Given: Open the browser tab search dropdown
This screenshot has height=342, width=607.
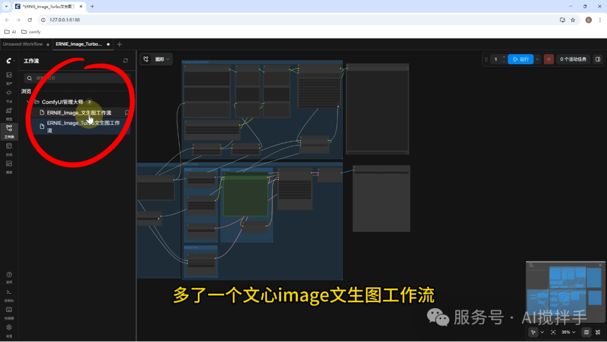Looking at the screenshot, I should [x=6, y=6].
